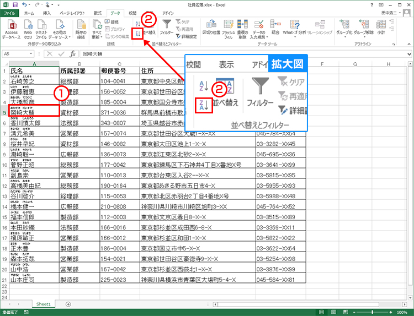Click the Remove Duplicates icon
The height and width of the screenshot is (316, 414).
click(243, 25)
